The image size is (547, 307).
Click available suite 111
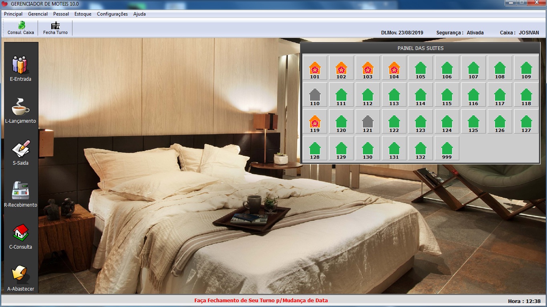[x=341, y=95]
